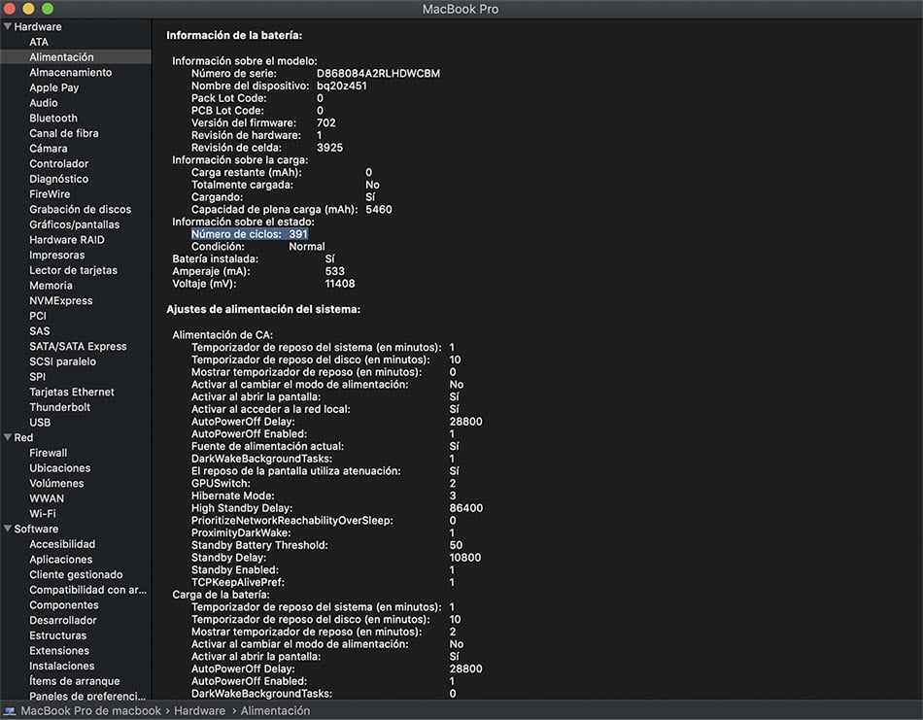Click the laptop icon in the path bar

click(x=10, y=710)
